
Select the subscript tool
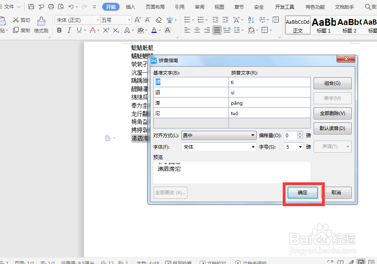116,30
